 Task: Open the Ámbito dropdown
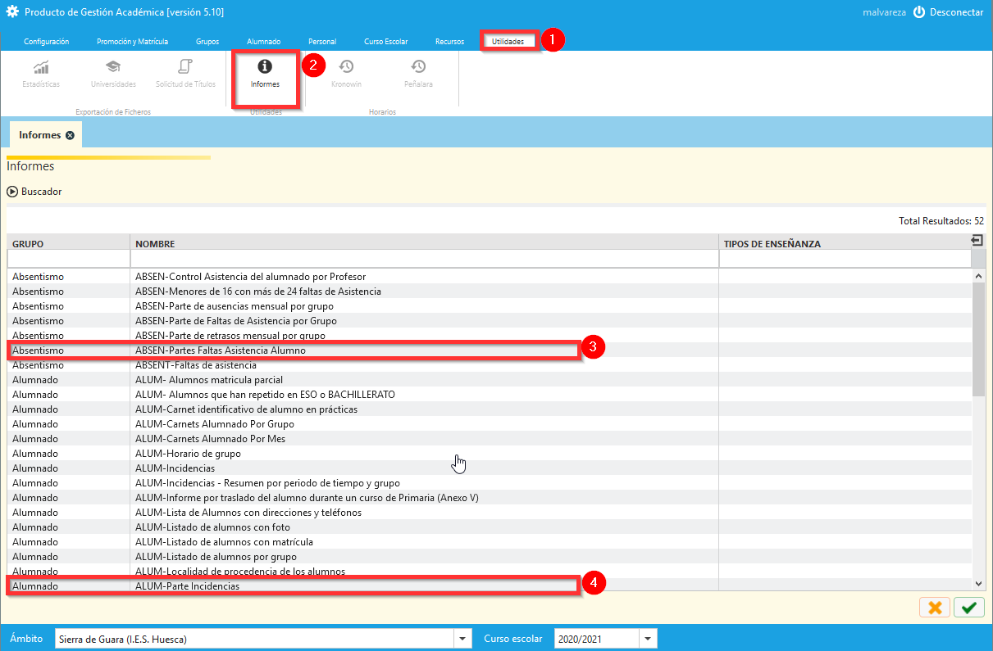[464, 639]
